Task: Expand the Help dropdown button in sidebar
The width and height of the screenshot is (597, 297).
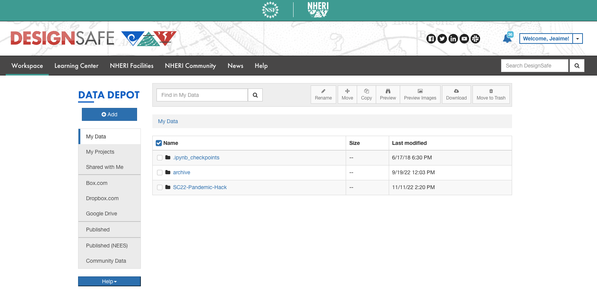Action: coord(109,281)
